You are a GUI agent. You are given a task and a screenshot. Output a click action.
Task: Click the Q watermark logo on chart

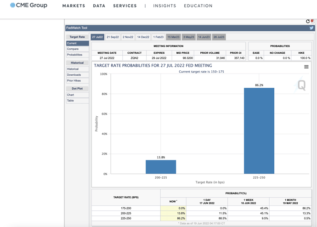point(301,85)
